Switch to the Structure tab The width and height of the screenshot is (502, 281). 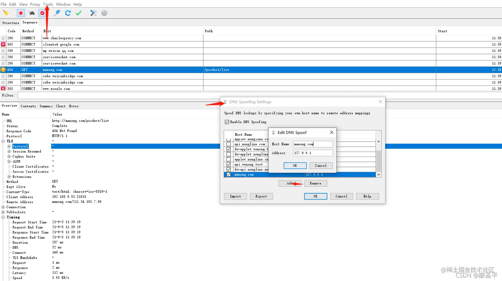[x=11, y=23]
